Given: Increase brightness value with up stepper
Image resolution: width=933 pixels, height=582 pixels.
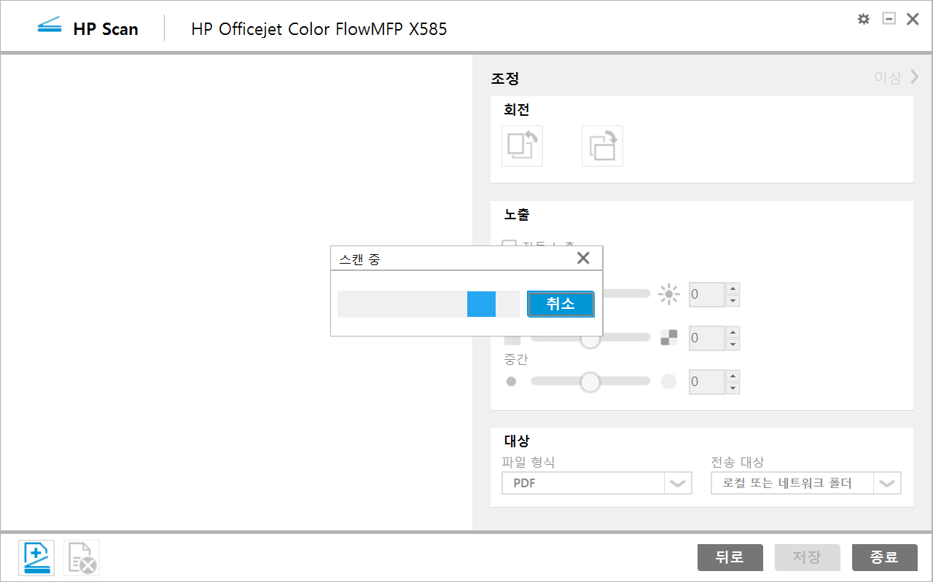Looking at the screenshot, I should tap(733, 288).
